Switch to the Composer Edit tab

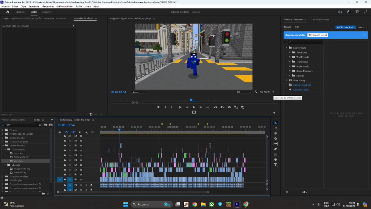pos(297,27)
